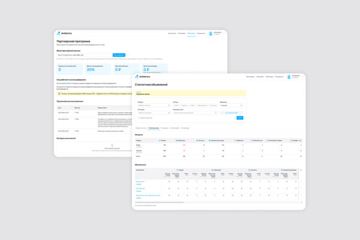The width and height of the screenshot is (360, 240).
Task: Open the longest blue ad title link in the ads table
Action: tap(148, 196)
